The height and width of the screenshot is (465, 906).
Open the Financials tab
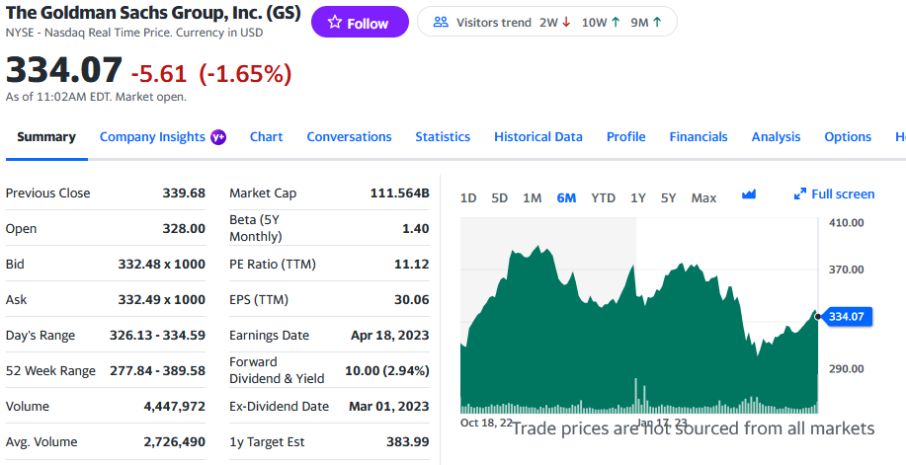pyautogui.click(x=698, y=137)
